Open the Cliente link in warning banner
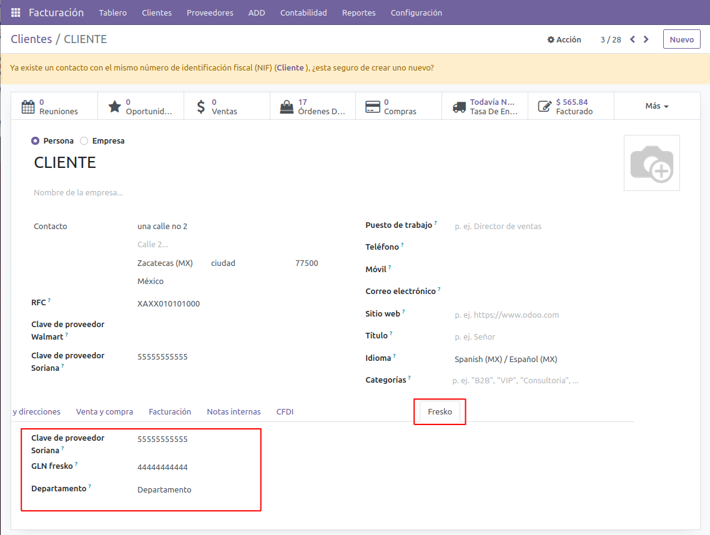This screenshot has width=710, height=535. [x=290, y=67]
